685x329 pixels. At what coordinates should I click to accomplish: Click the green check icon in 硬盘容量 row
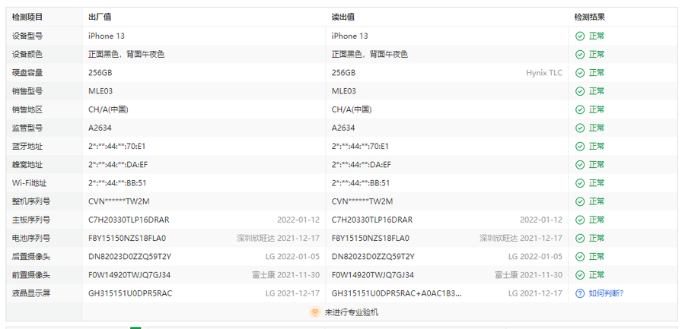(x=580, y=73)
